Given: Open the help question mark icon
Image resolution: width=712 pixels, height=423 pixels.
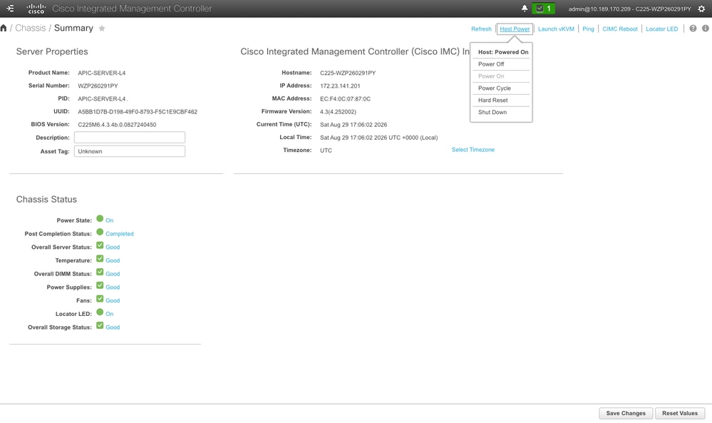Looking at the screenshot, I should tap(693, 28).
